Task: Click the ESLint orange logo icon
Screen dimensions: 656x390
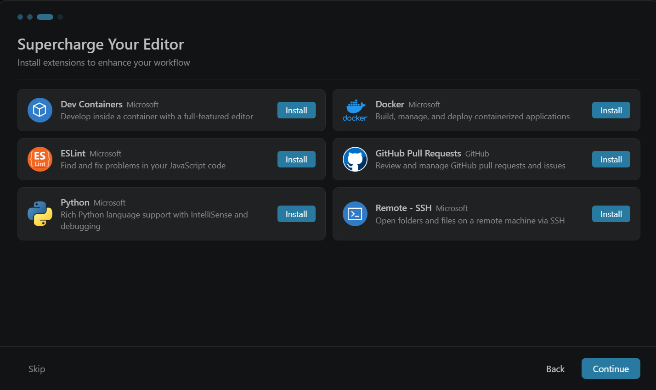Action: (40, 159)
